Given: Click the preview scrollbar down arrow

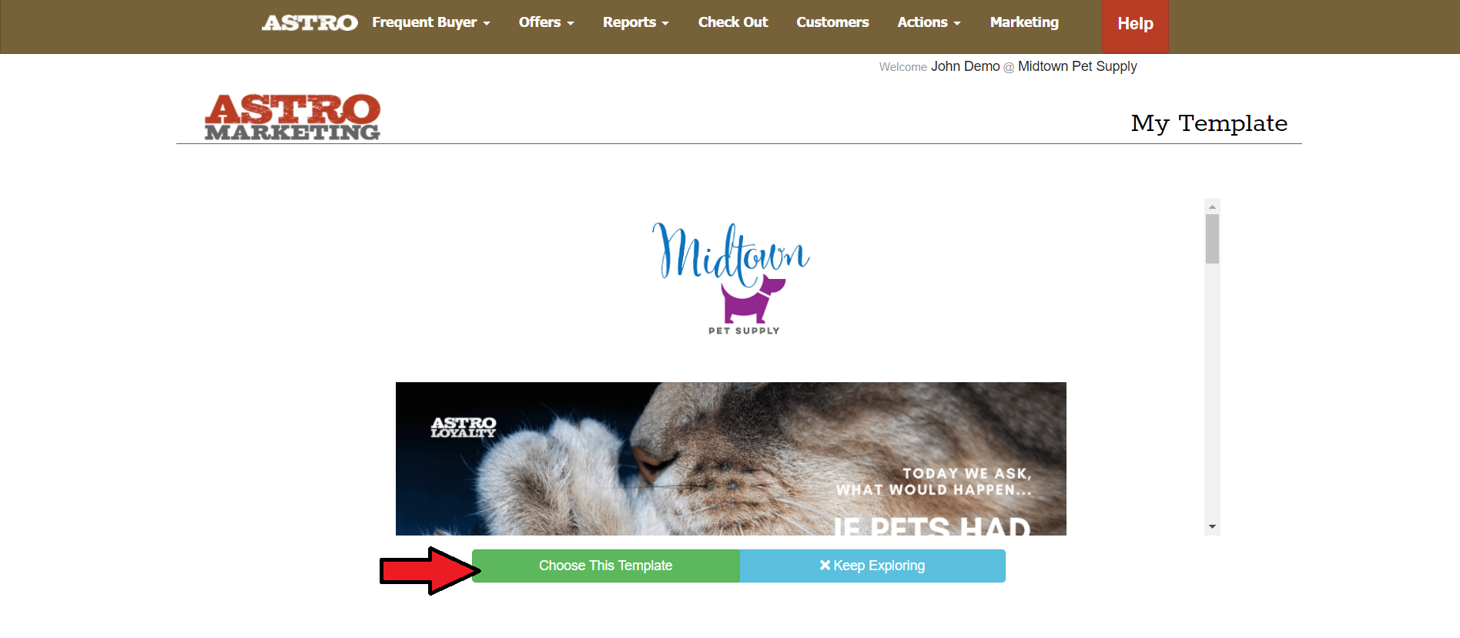Looking at the screenshot, I should tap(1212, 527).
